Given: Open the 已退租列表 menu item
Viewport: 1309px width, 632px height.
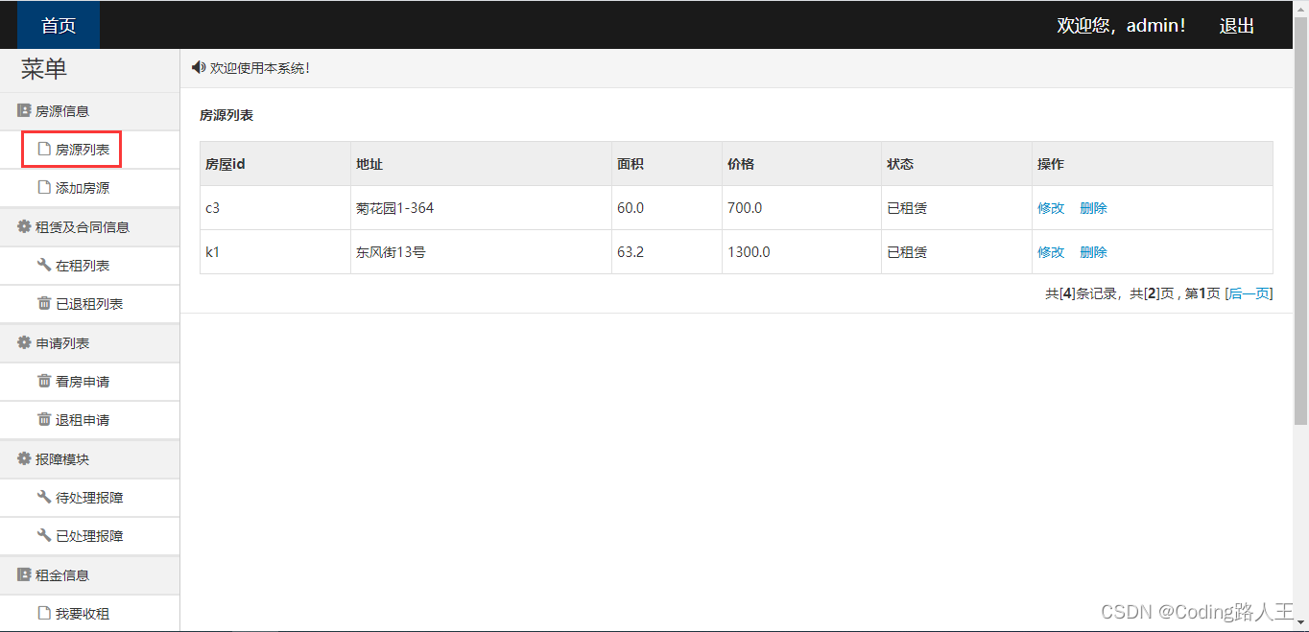Looking at the screenshot, I should point(89,304).
